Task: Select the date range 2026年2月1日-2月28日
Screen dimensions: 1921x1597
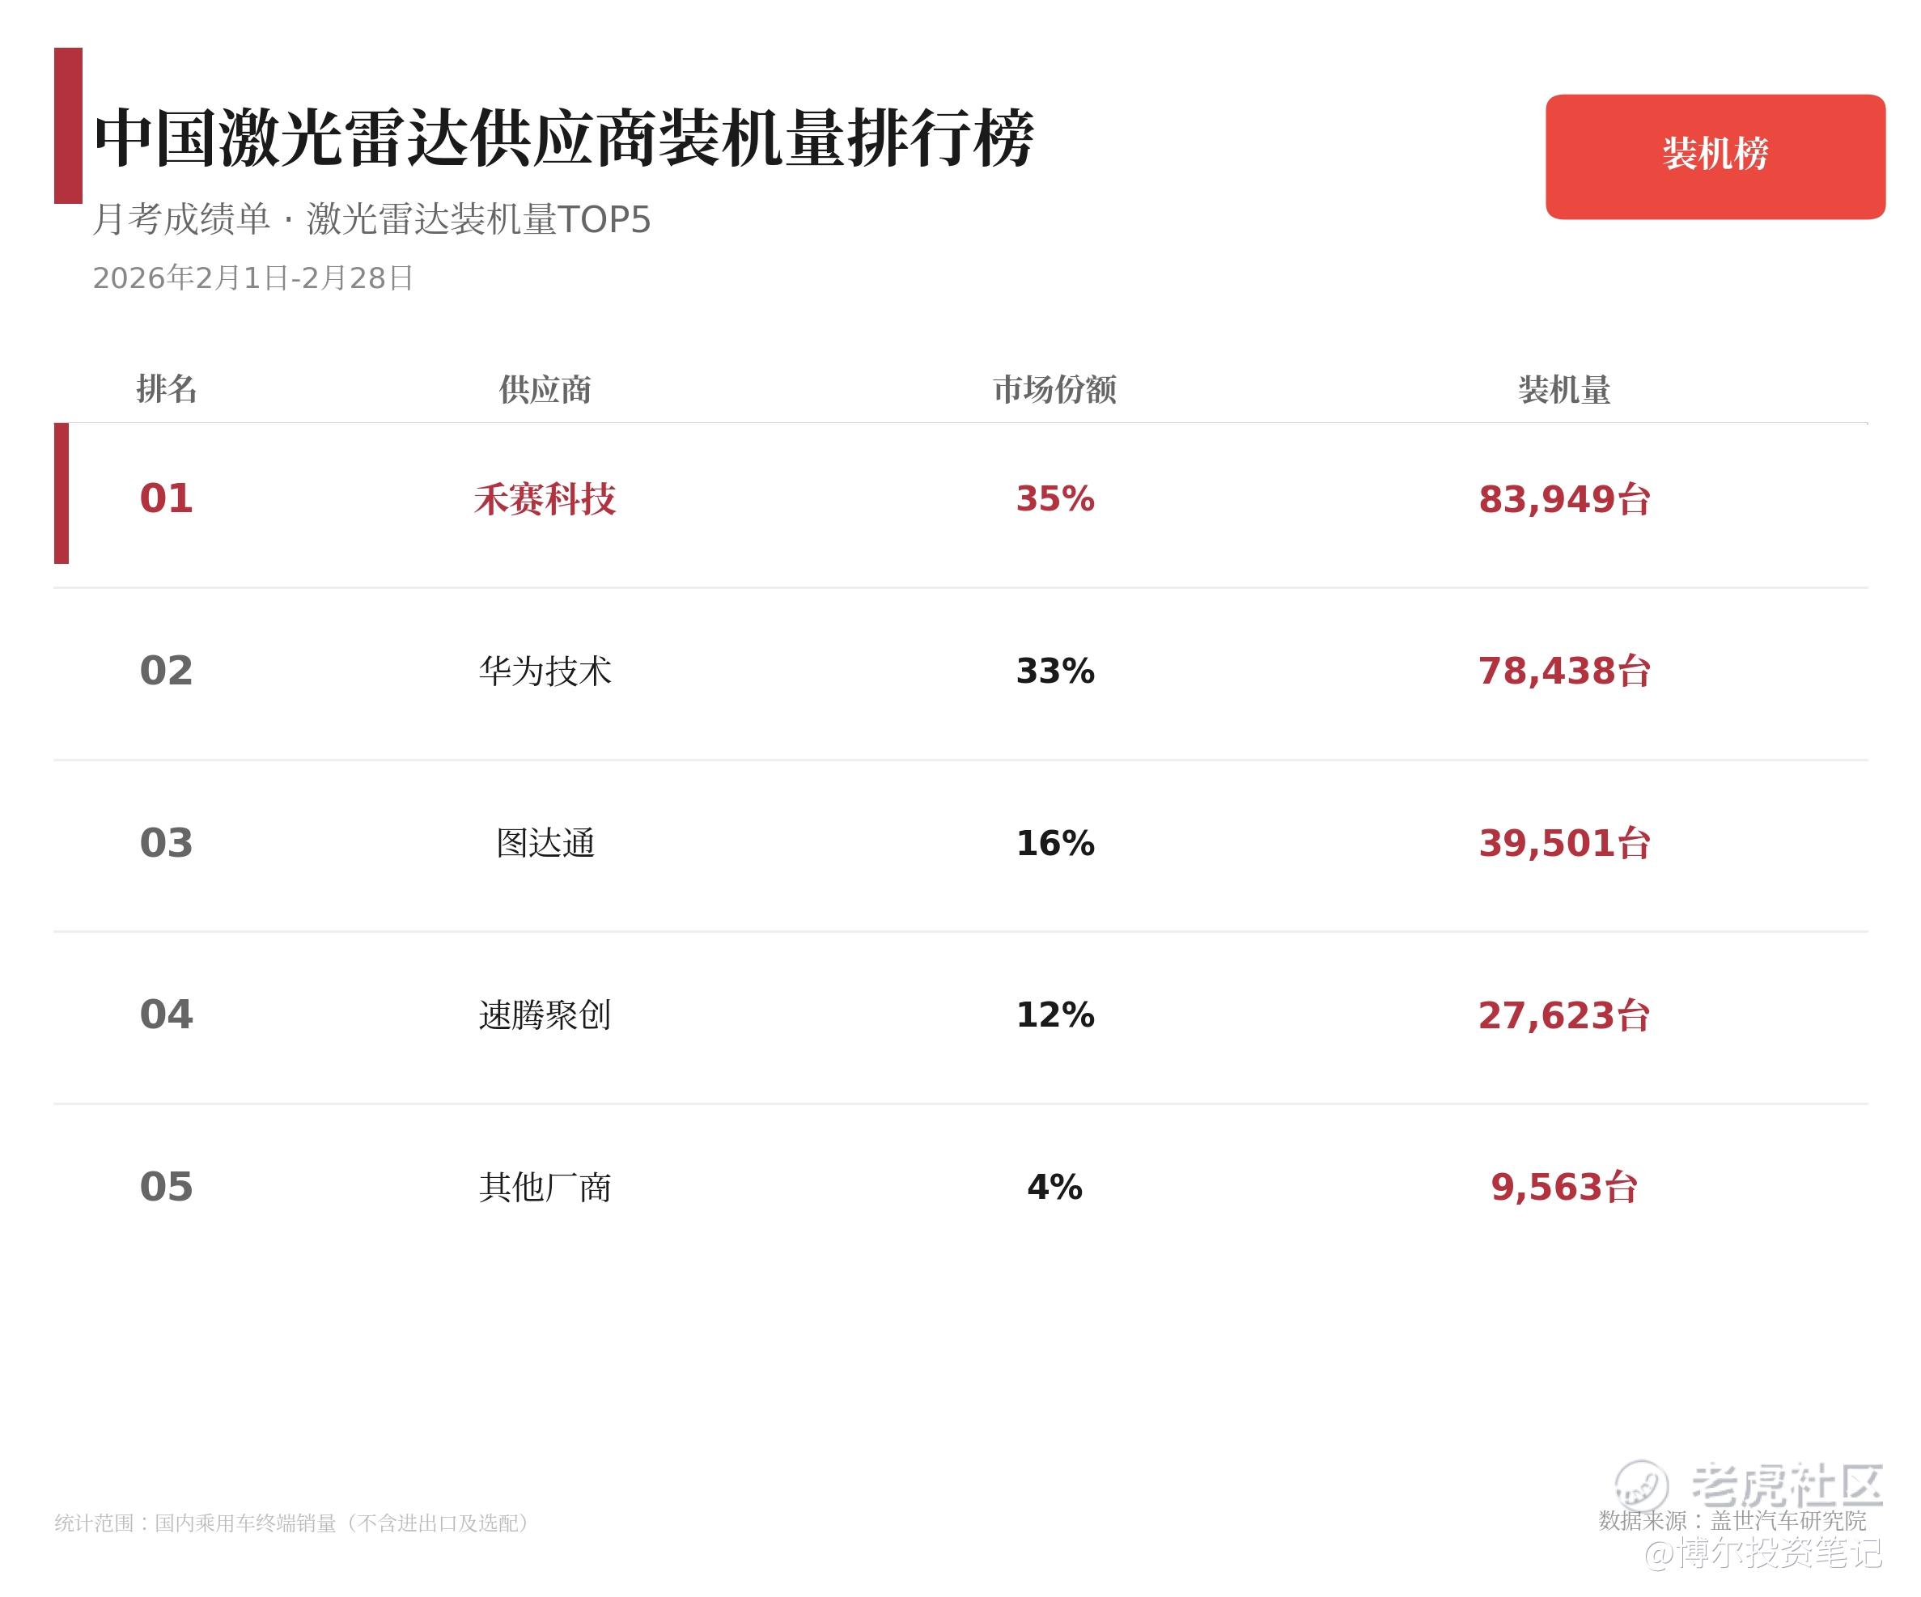Action: point(253,278)
